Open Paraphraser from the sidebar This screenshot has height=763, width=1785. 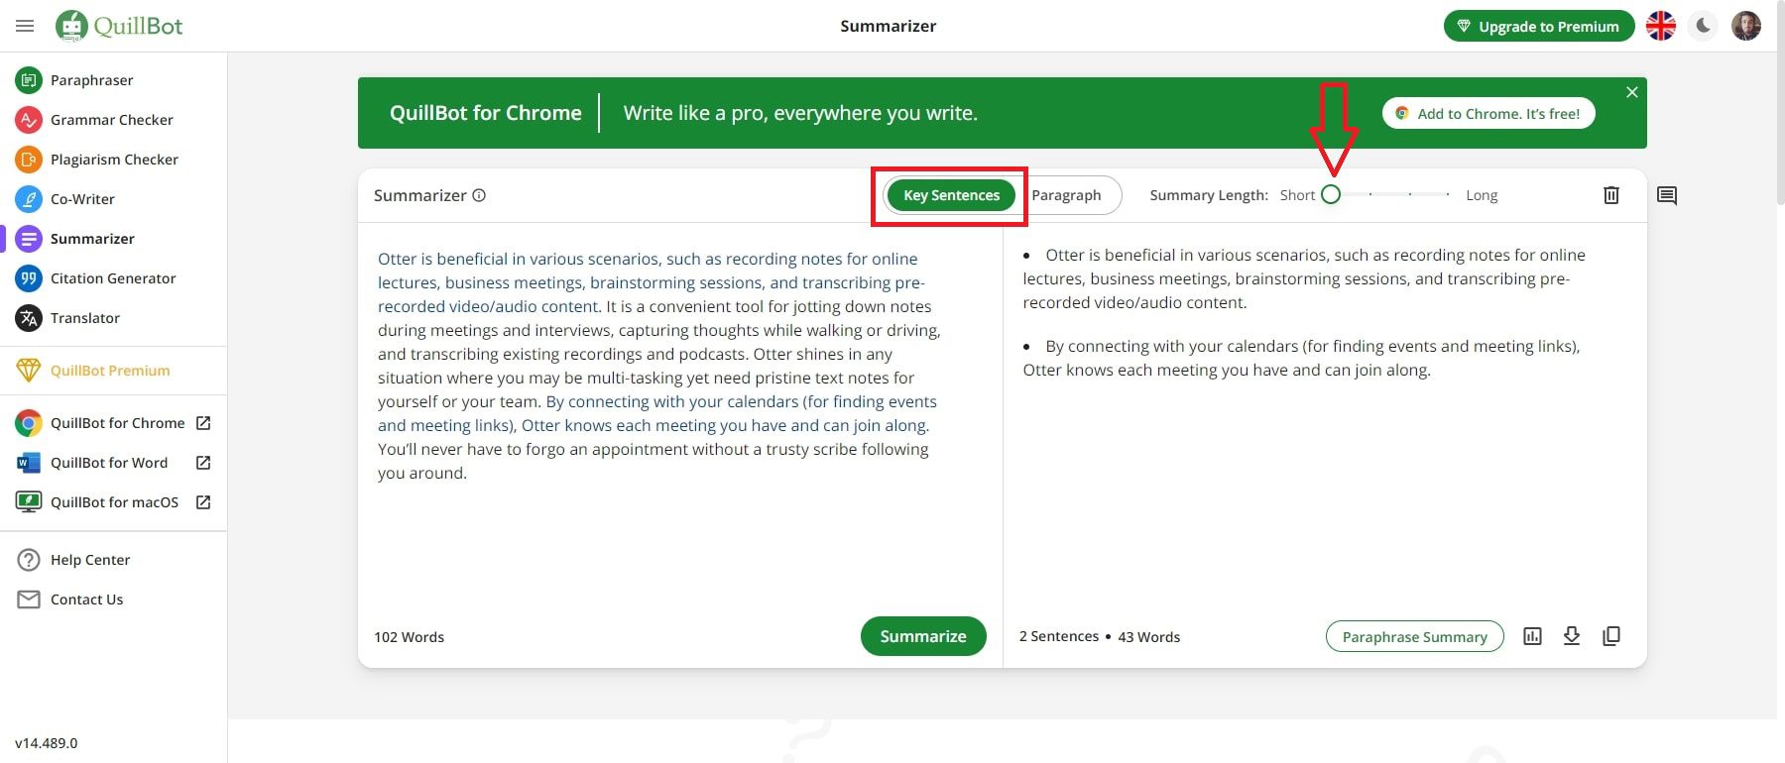tap(91, 80)
